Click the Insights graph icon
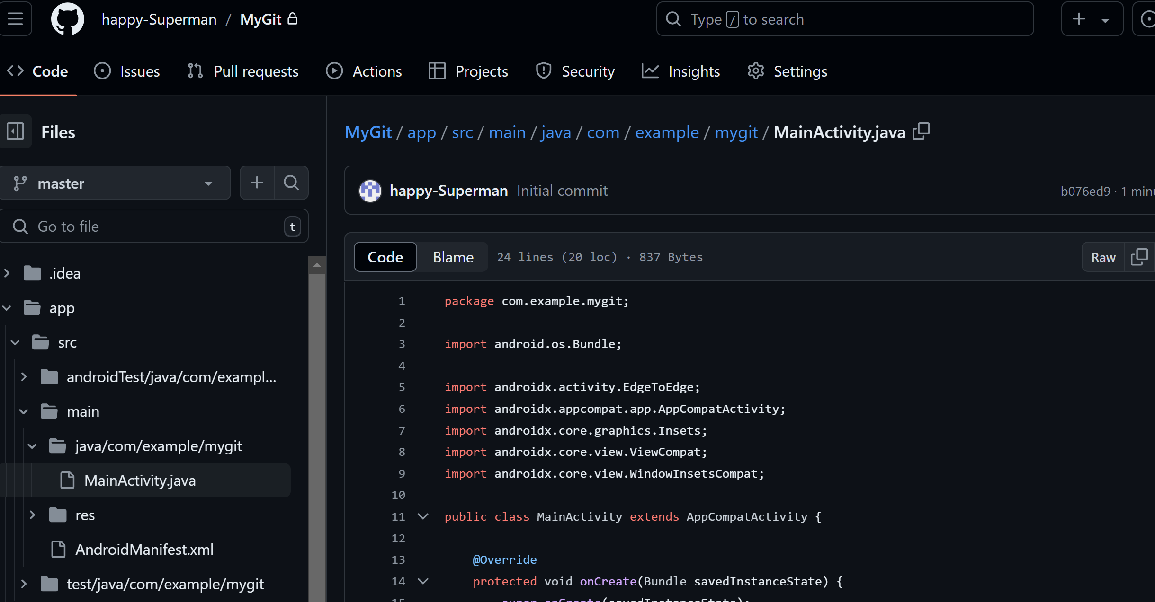1155x602 pixels. point(650,71)
